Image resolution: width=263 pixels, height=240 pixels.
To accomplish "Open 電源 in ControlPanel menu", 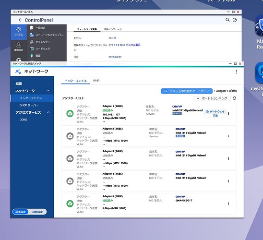I will (x=35, y=56).
